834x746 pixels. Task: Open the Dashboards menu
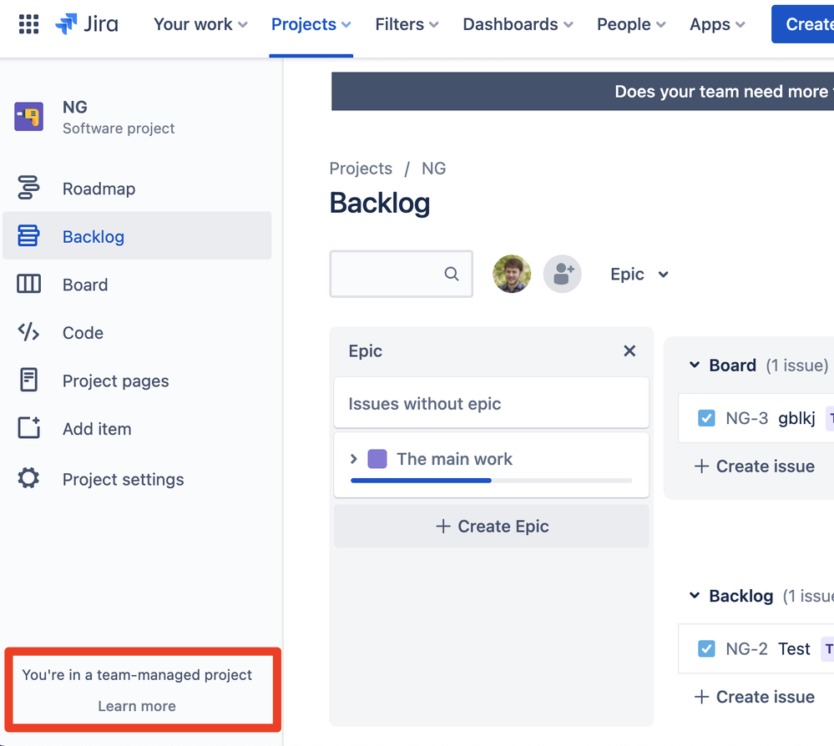(518, 24)
